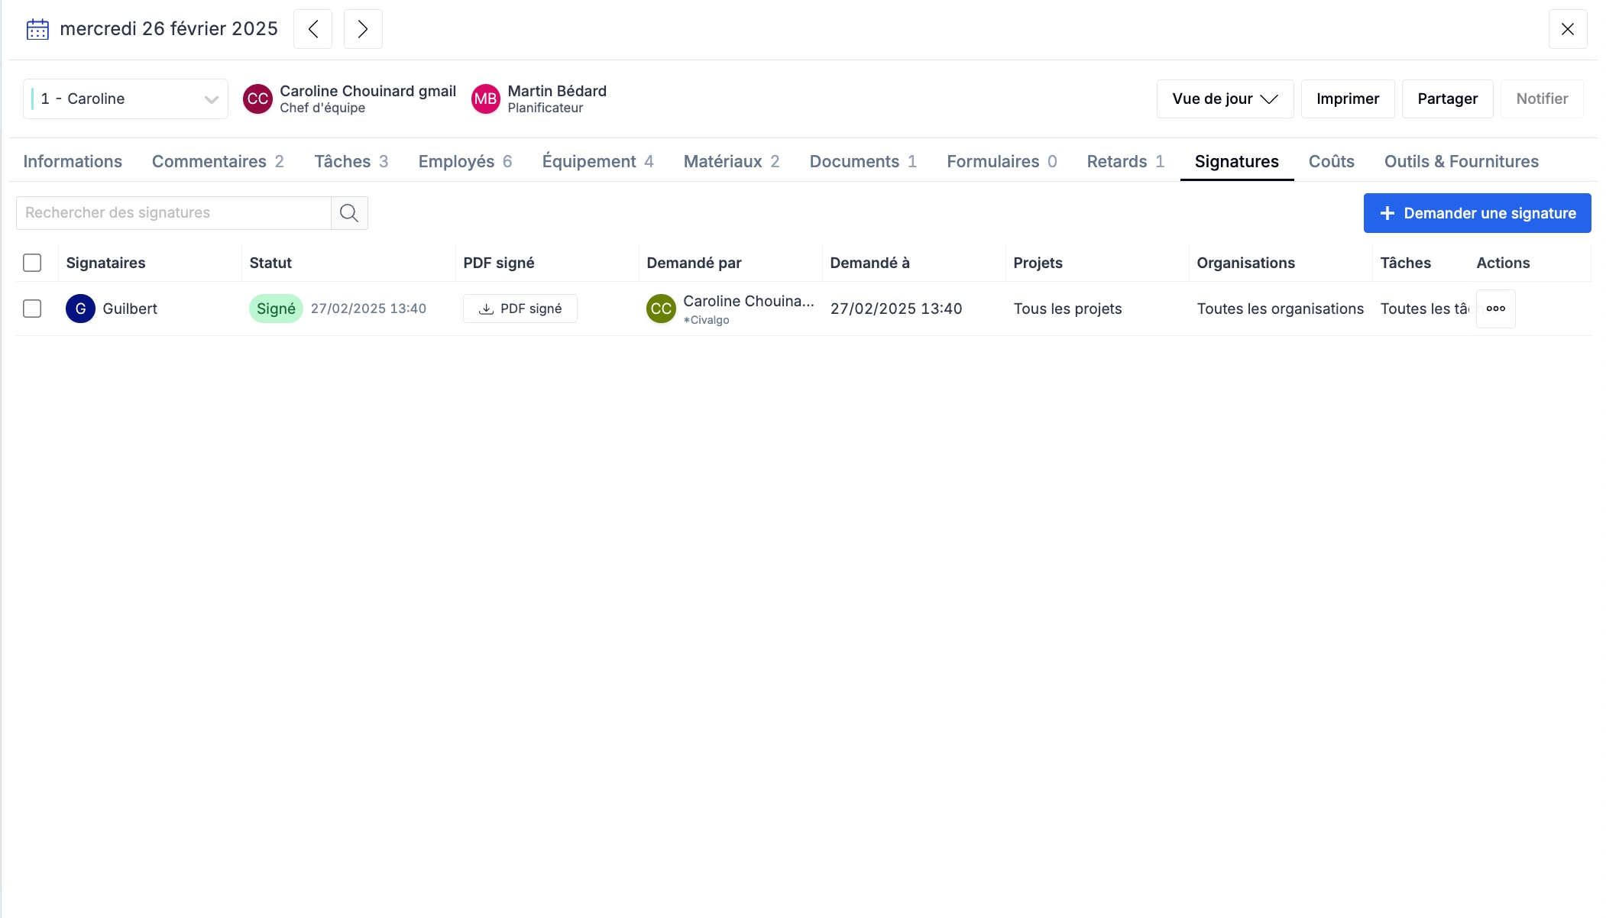Expand the Vue de jour dropdown

[1224, 99]
